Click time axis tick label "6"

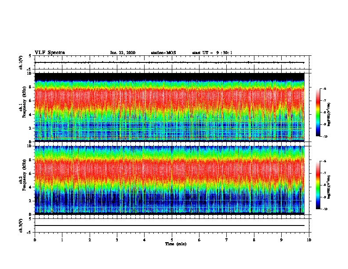(199, 240)
